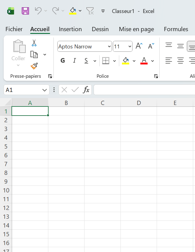Select column C header
Viewport: 195px width, 252px height.
click(102, 103)
